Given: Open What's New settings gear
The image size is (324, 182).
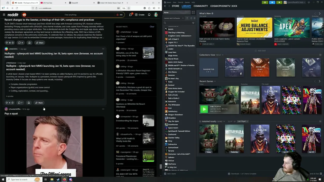Looking at the screenshot, I should [x=212, y=13].
